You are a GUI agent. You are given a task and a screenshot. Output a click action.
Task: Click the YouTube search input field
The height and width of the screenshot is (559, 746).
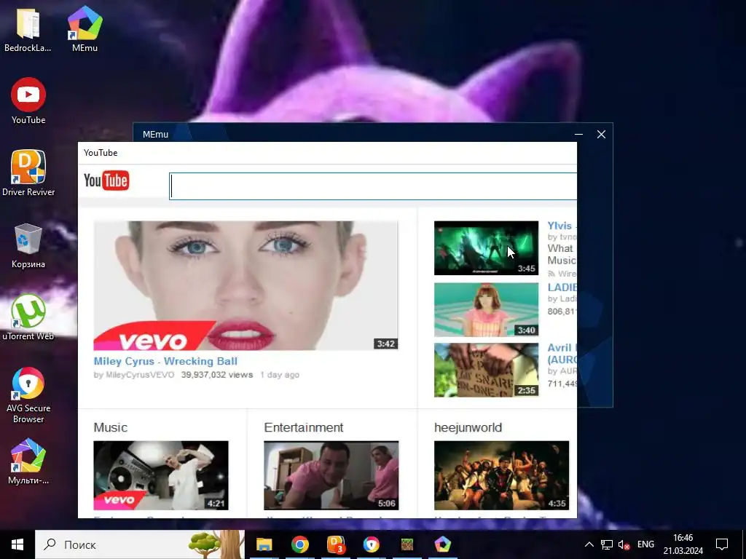373,186
